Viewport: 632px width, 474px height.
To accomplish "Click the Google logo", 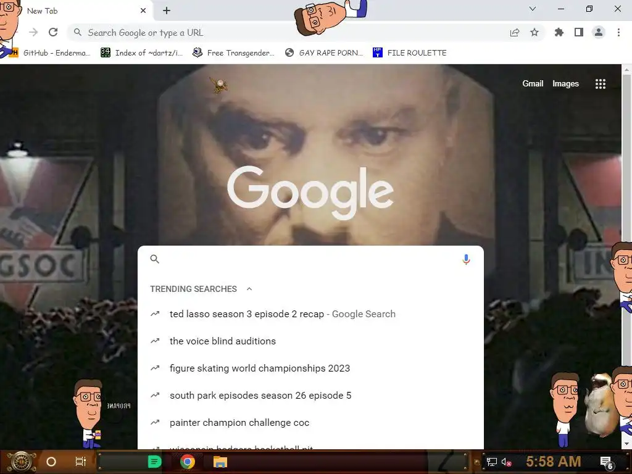I will pos(310,193).
